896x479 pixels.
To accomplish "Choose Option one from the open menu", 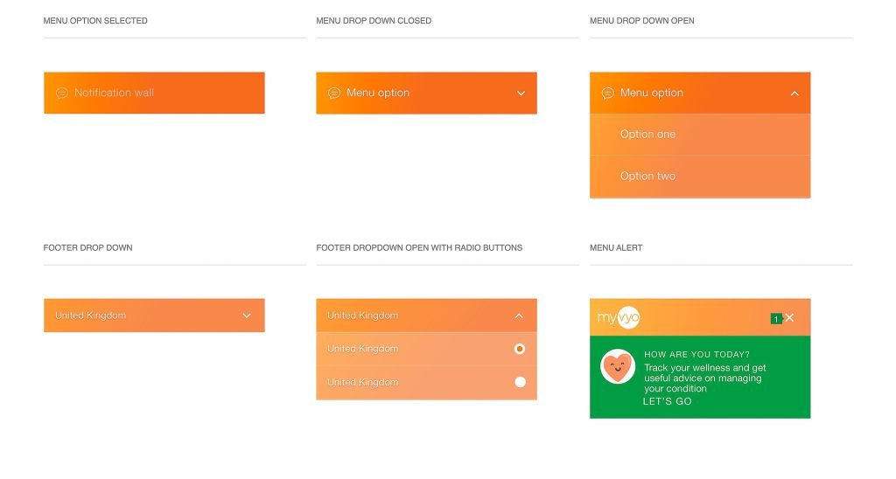I will pyautogui.click(x=647, y=135).
